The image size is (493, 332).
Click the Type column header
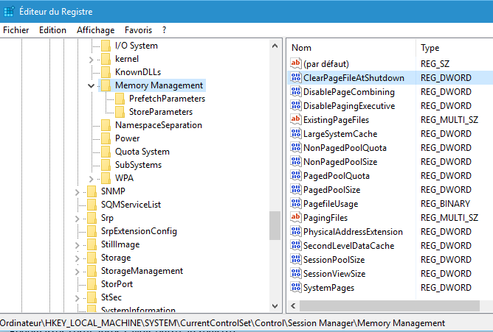point(430,48)
